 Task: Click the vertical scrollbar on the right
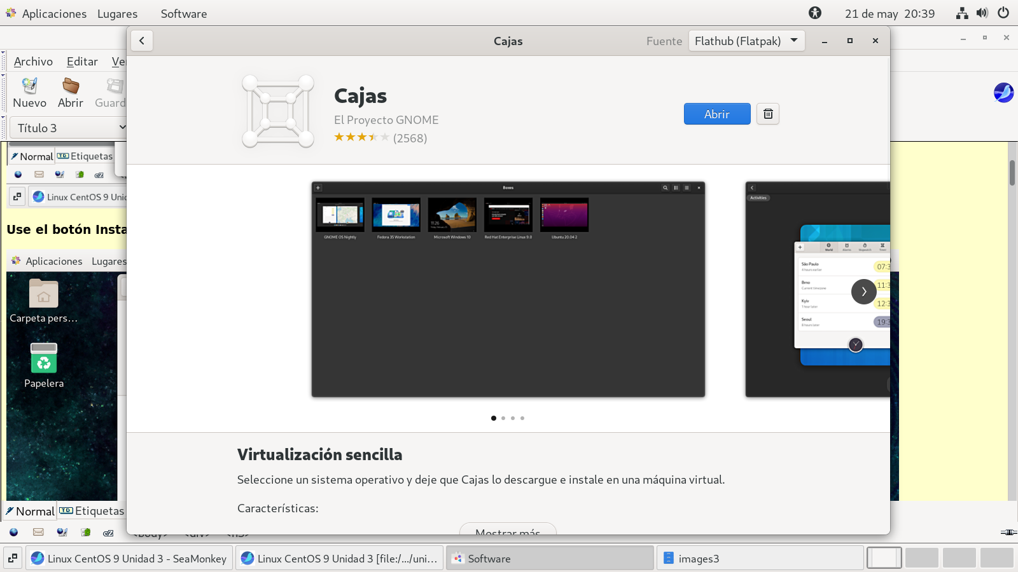[x=1012, y=173]
